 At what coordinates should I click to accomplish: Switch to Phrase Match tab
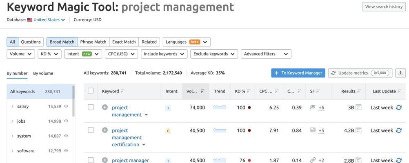[x=93, y=42]
